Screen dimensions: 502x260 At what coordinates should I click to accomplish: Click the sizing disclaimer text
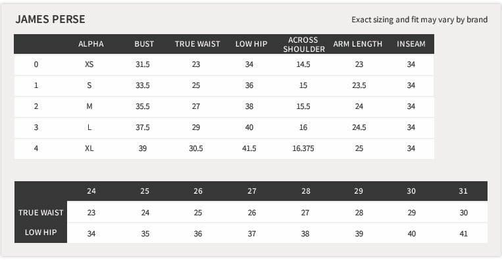419,20
